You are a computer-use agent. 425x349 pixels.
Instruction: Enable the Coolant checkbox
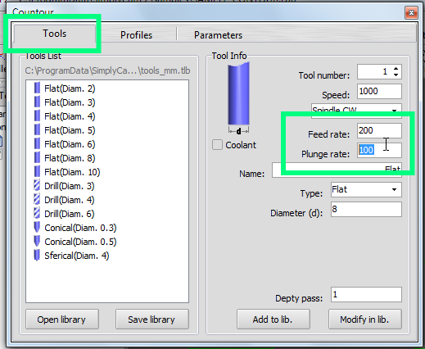coord(217,145)
